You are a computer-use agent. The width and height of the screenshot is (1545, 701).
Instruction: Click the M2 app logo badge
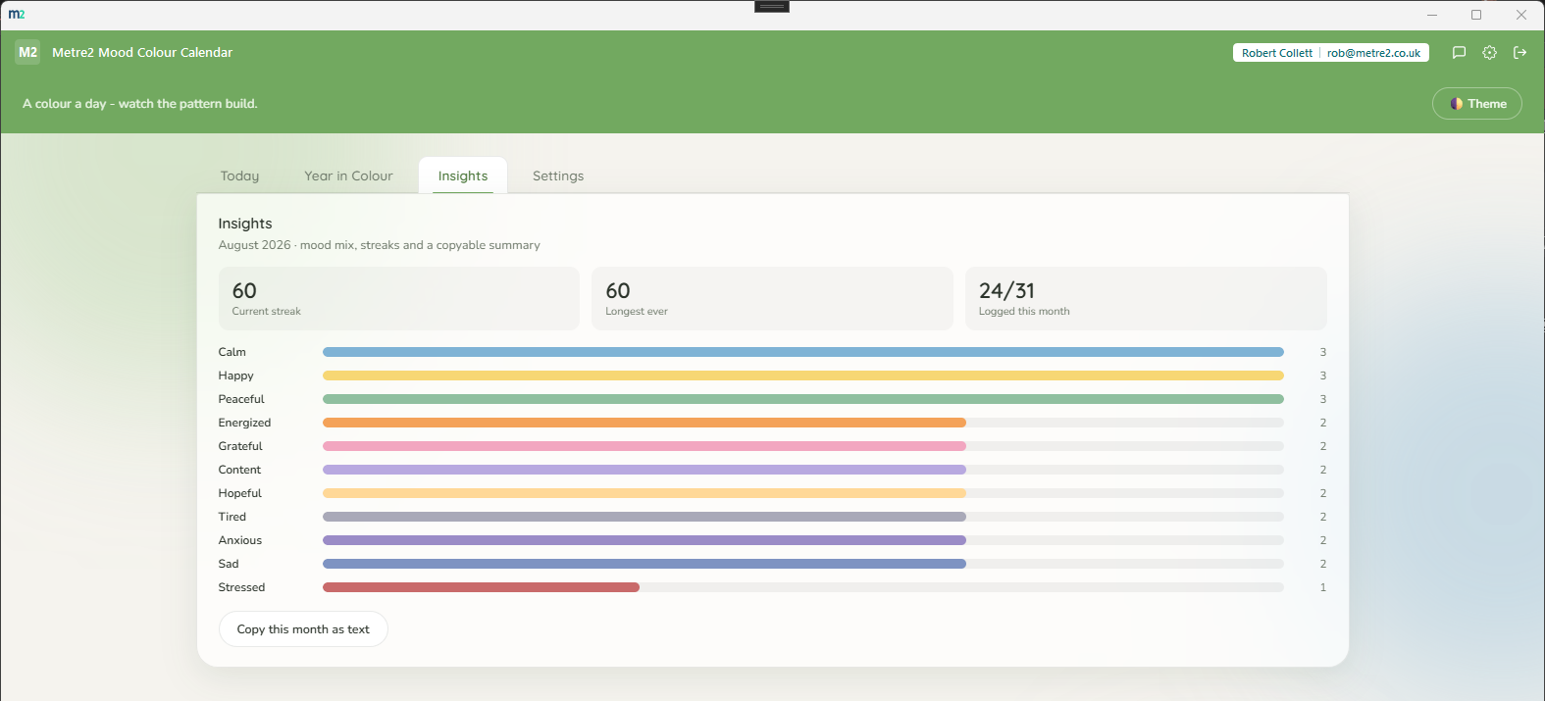(27, 52)
